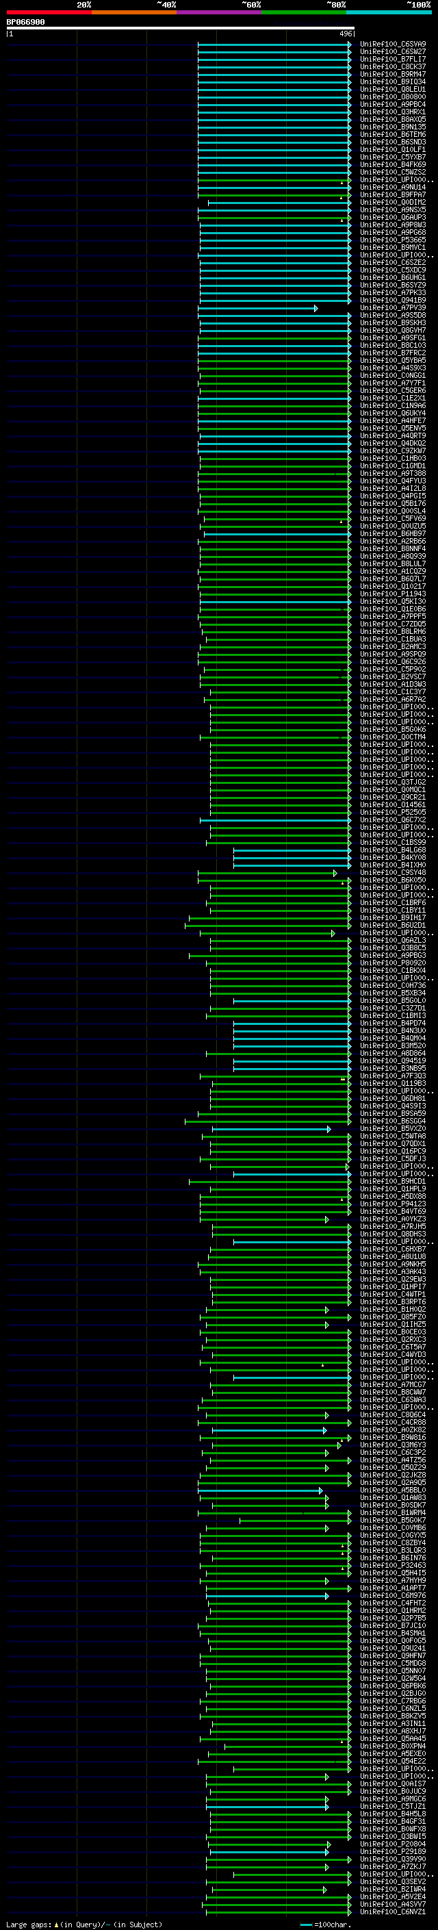This screenshot has height=1930, width=438.
Task: Select label UniRef100_O14561
Action: click(392, 805)
